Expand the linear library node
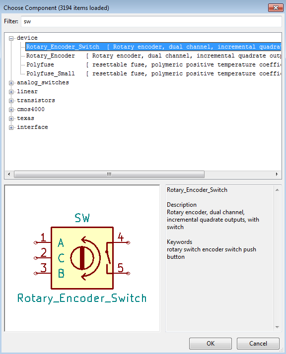Viewport: 286px width, 354px height. pyautogui.click(x=11, y=92)
